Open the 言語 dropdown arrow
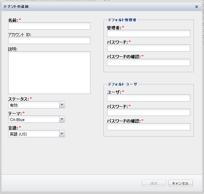This screenshot has width=204, height=194. (62, 133)
